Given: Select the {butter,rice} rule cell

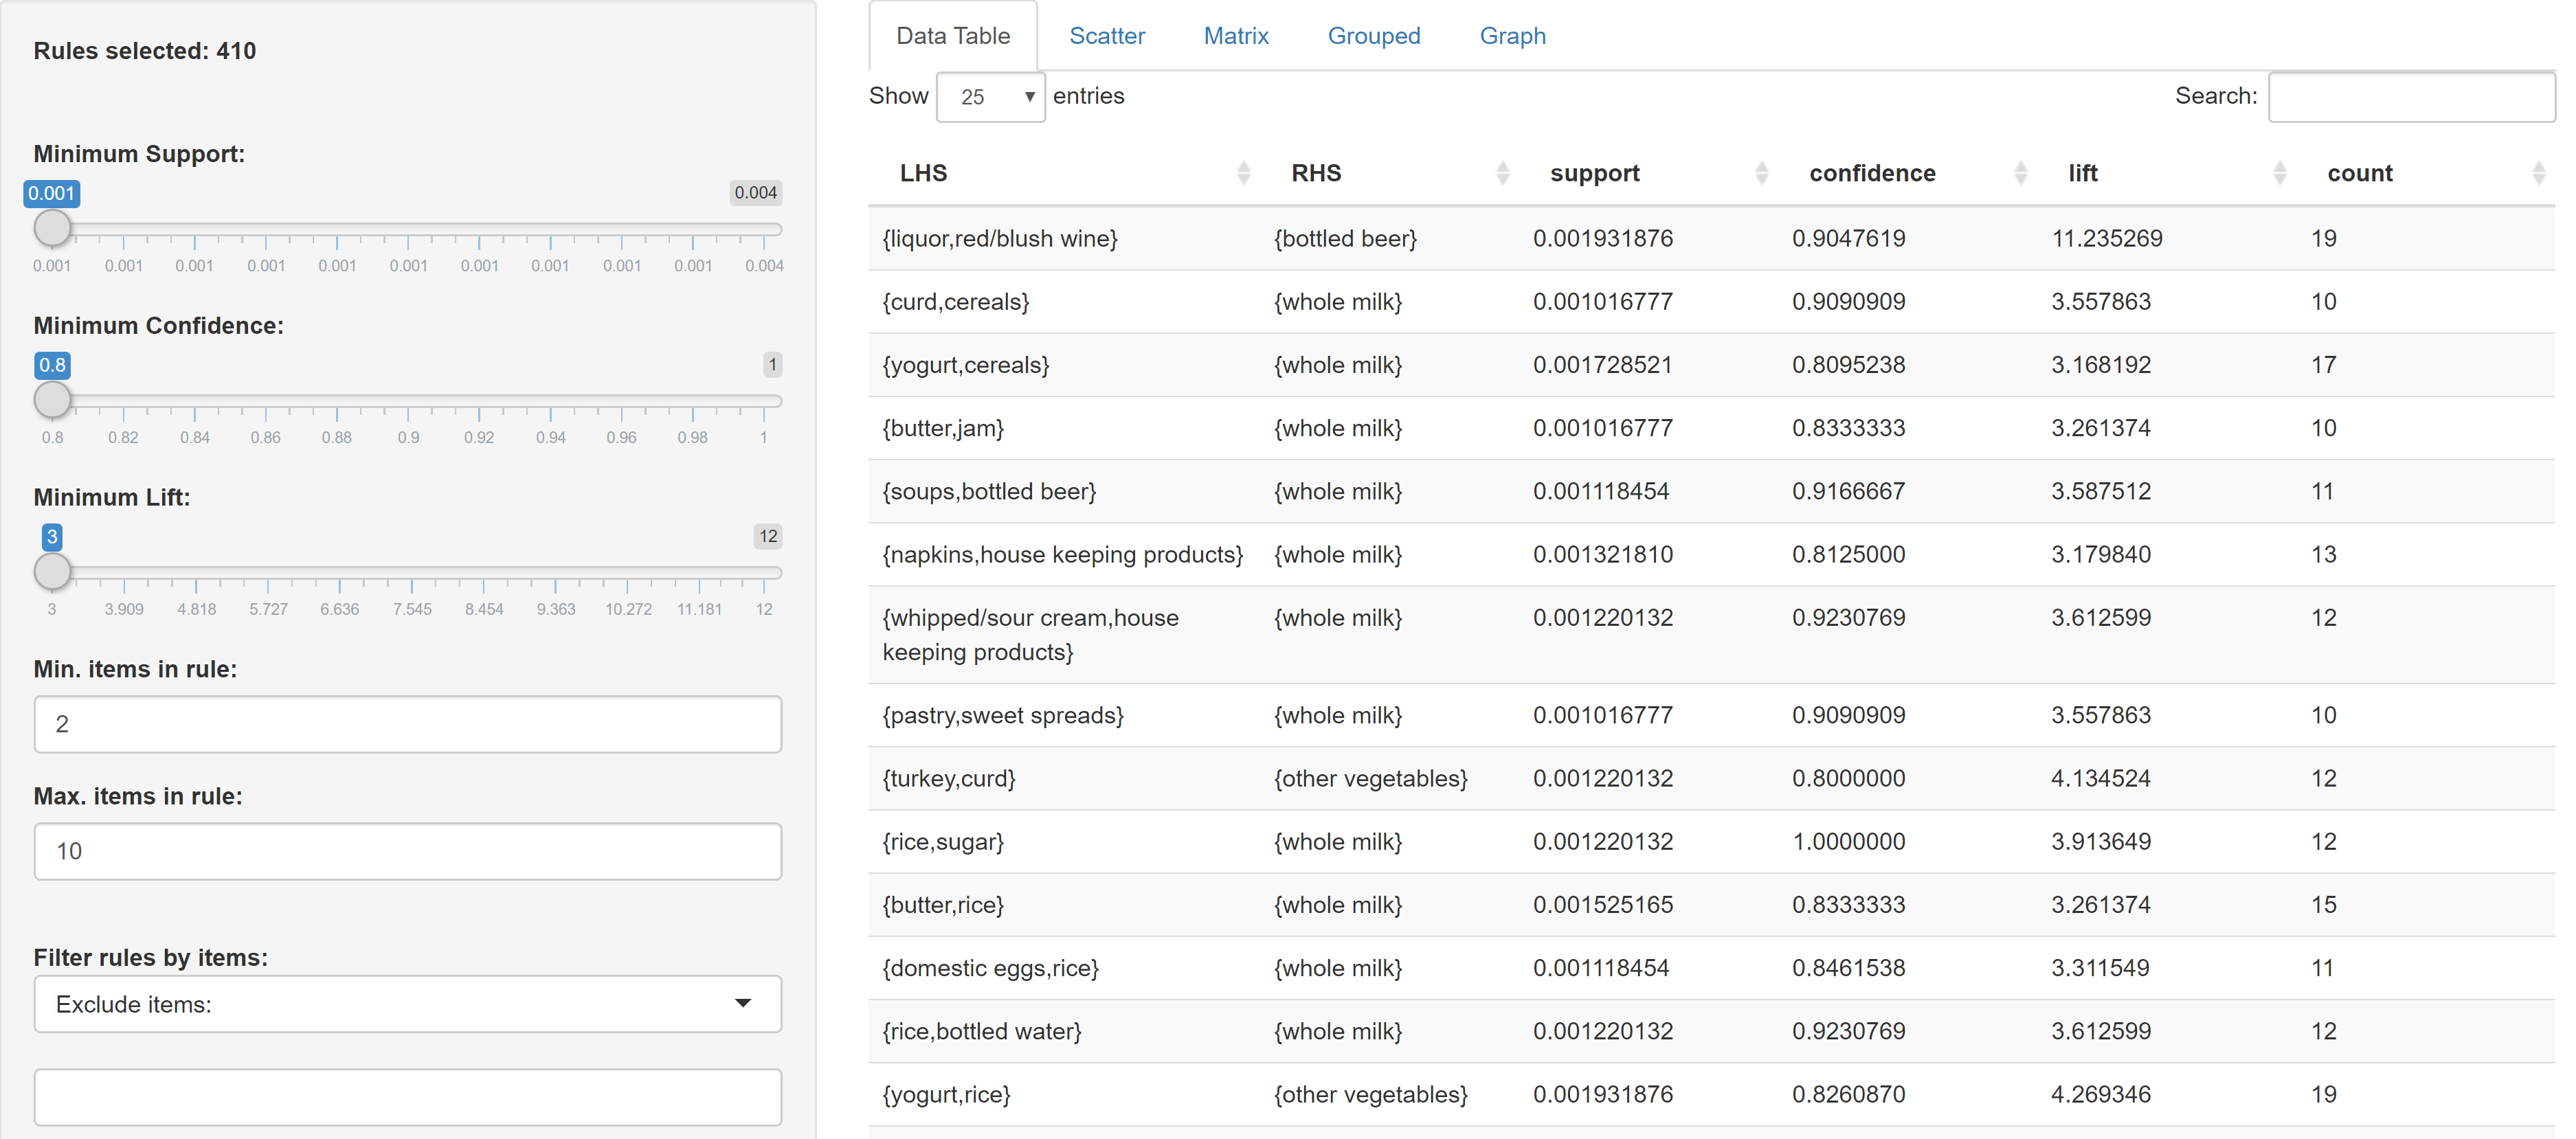Looking at the screenshot, I should pos(943,904).
